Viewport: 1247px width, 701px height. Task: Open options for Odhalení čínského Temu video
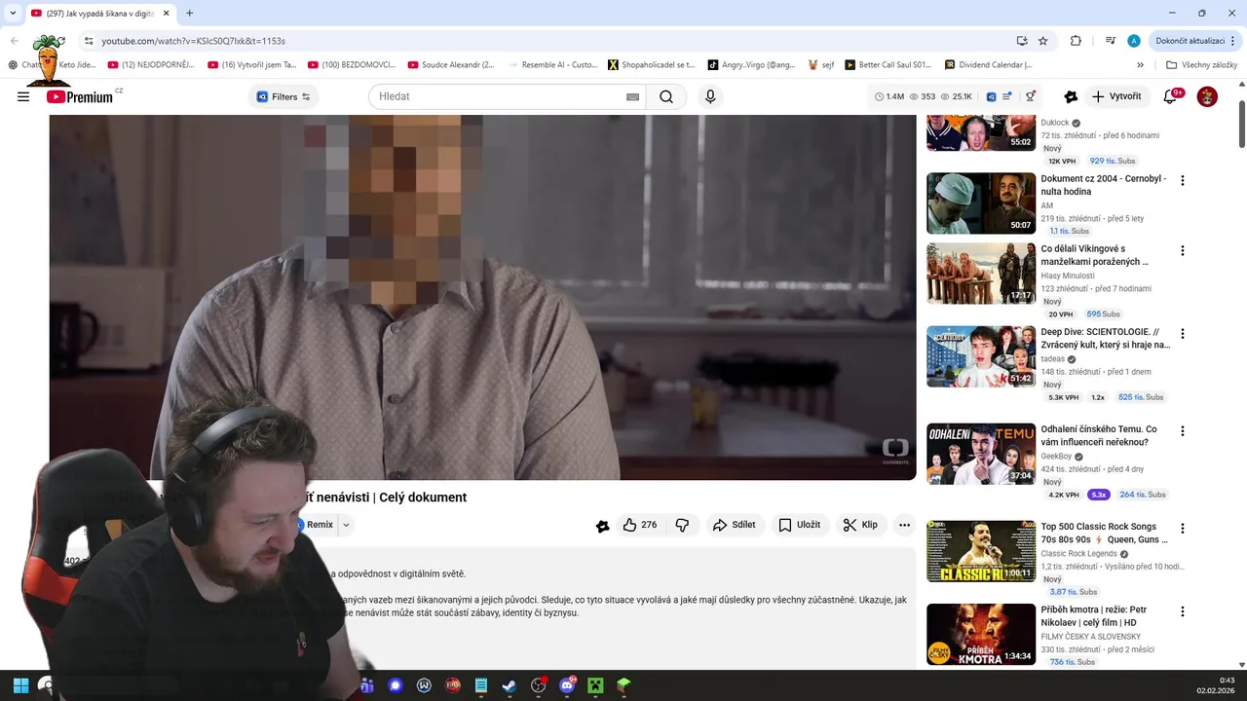pyautogui.click(x=1183, y=430)
